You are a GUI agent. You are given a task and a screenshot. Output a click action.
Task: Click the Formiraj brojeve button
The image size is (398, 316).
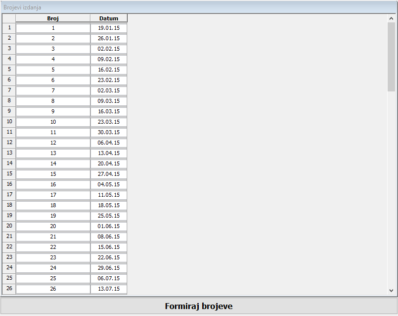[x=199, y=306]
